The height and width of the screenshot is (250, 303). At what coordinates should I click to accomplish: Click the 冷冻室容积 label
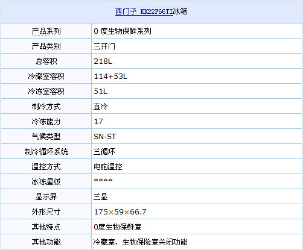click(46, 92)
